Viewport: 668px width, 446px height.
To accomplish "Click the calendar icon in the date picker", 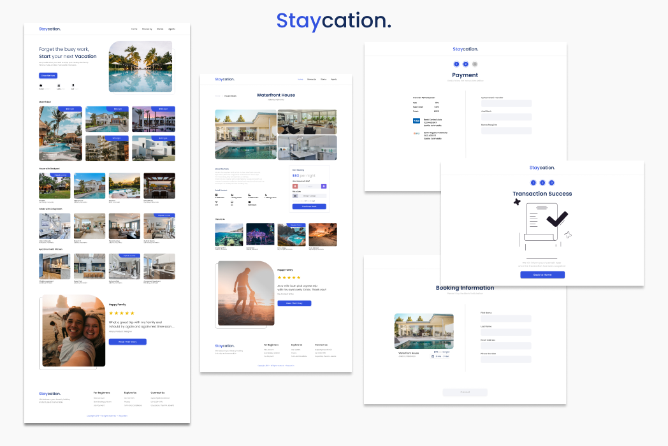I will coord(295,196).
